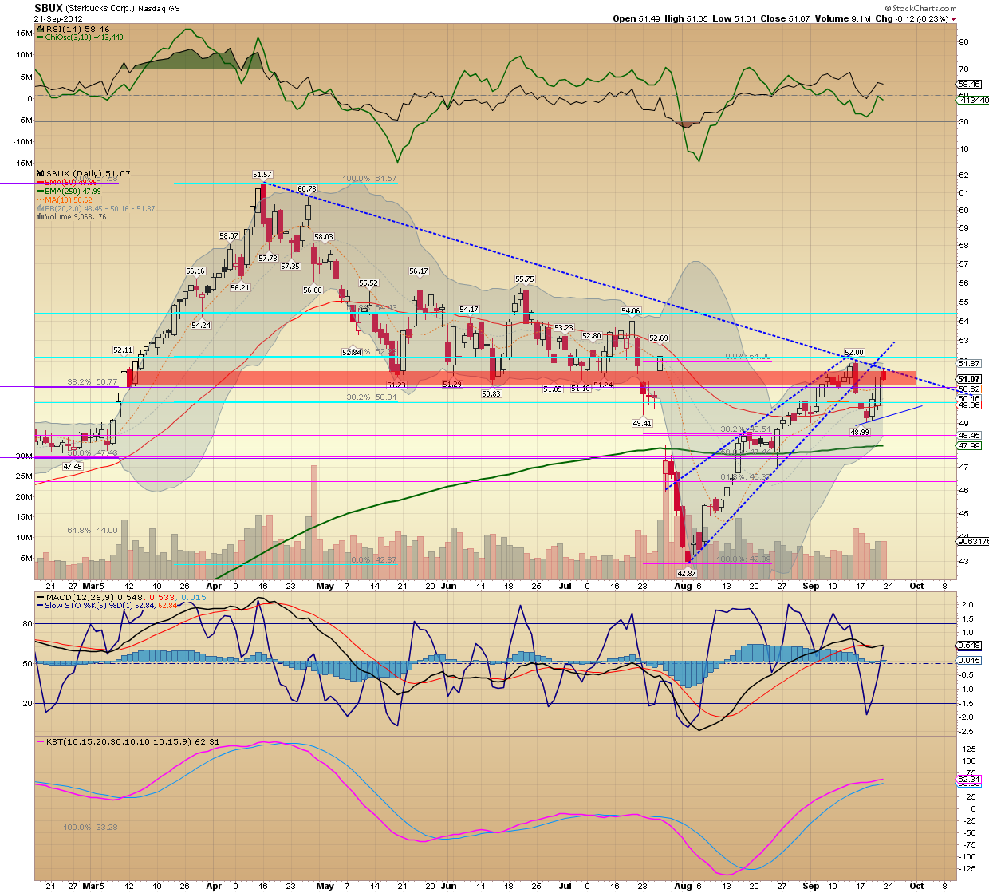Click the red down arrow after the Chg value
This screenshot has height=893, width=989.
(x=954, y=18)
